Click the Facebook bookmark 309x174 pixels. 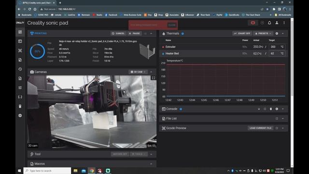point(111,15)
